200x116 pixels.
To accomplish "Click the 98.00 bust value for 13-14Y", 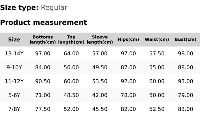I will (x=185, y=53).
